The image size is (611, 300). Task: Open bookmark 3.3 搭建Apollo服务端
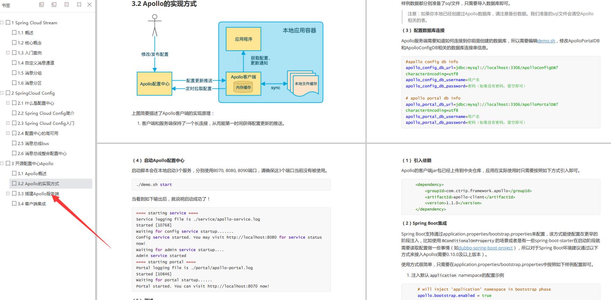coord(39,194)
